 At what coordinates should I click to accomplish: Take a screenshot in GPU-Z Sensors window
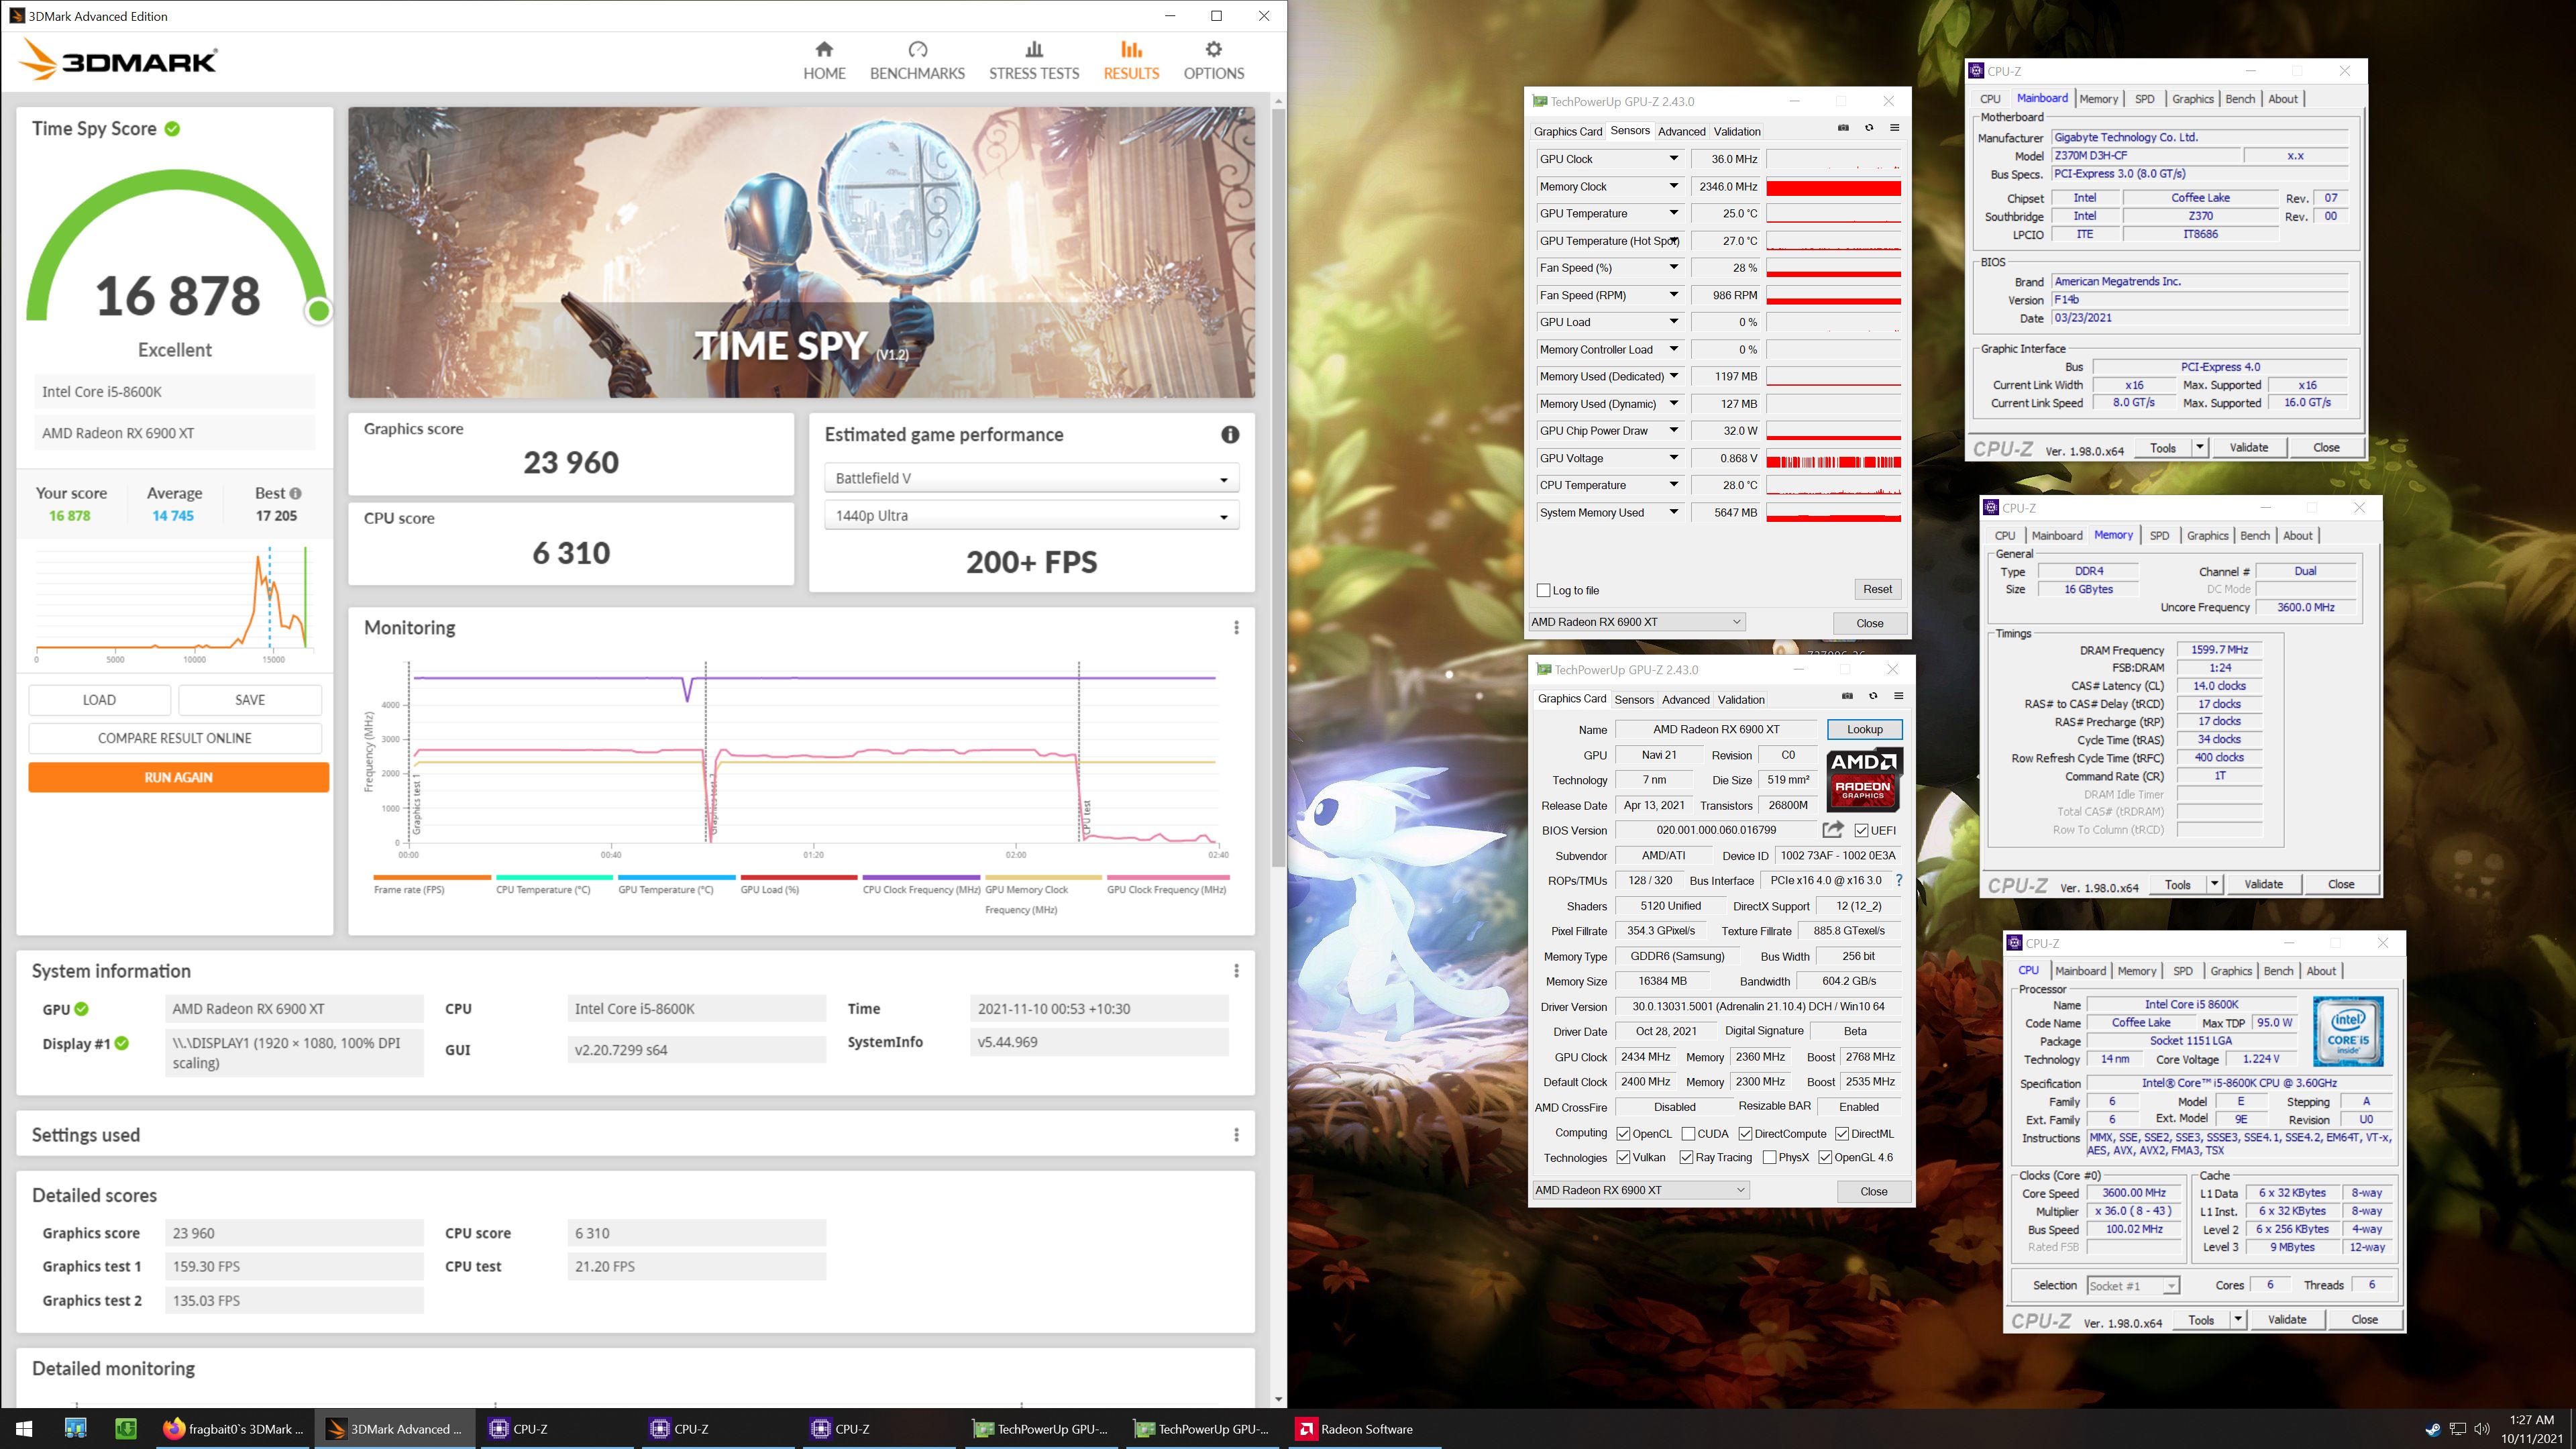[1843, 128]
